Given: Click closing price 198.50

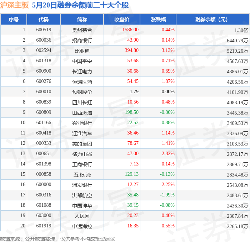Looking at the screenshot, I should tap(132, 112).
